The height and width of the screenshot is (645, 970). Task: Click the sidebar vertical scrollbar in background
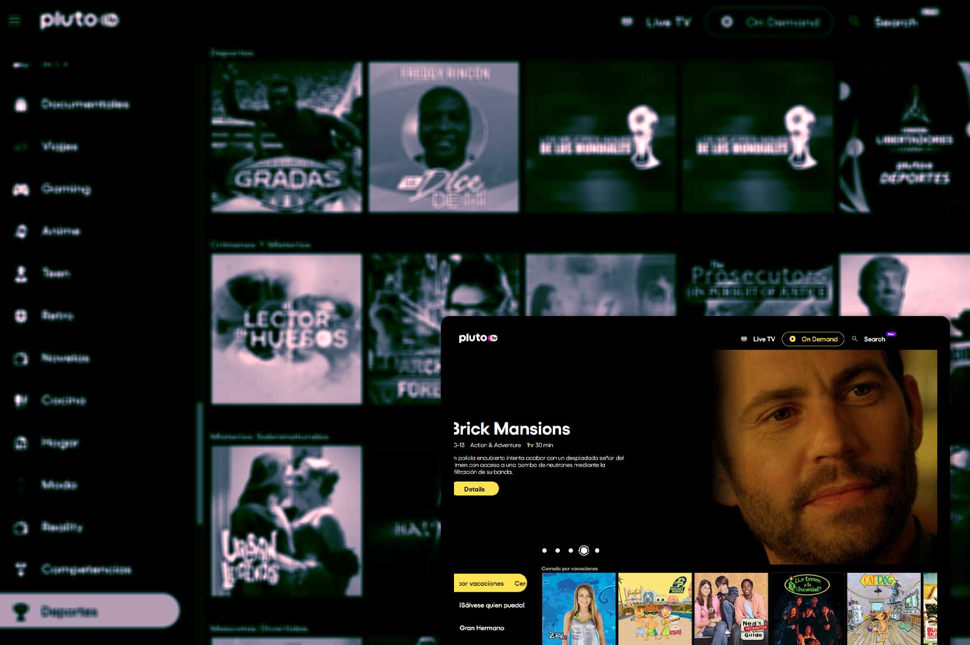(200, 462)
